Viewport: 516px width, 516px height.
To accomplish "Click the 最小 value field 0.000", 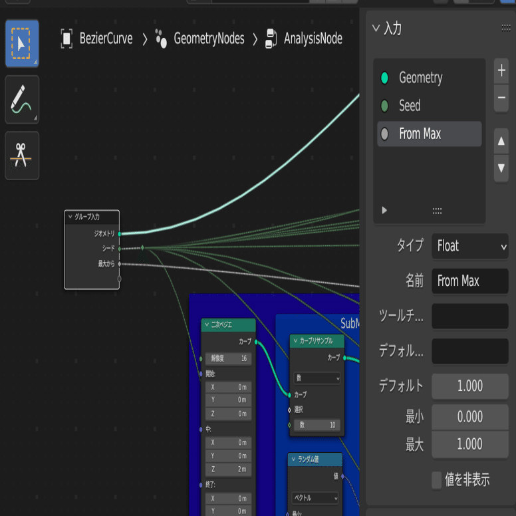I will click(470, 417).
